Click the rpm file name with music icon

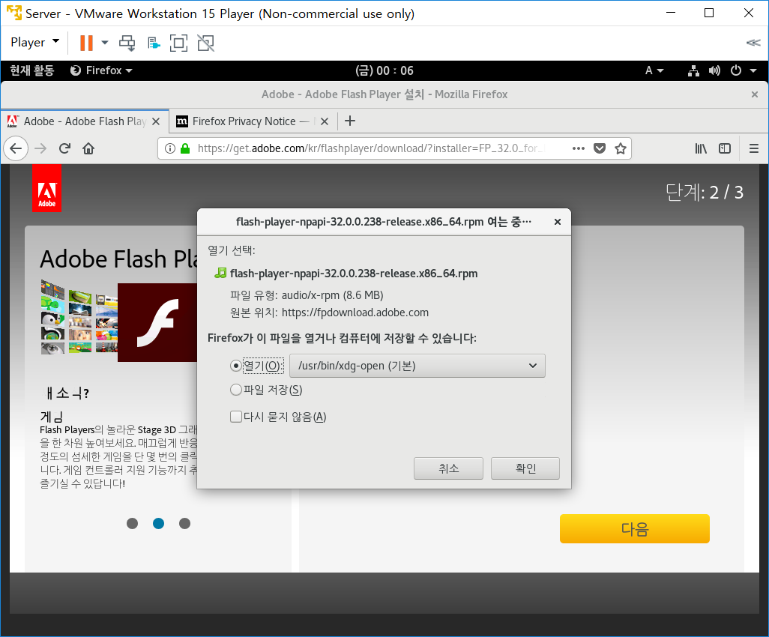pos(346,273)
